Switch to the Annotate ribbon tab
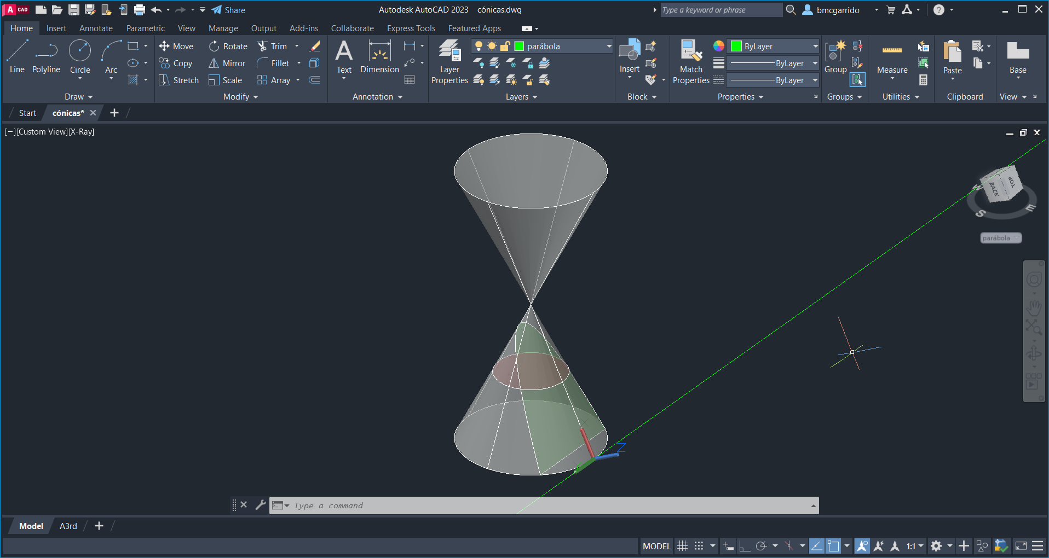The image size is (1049, 558). point(96,28)
